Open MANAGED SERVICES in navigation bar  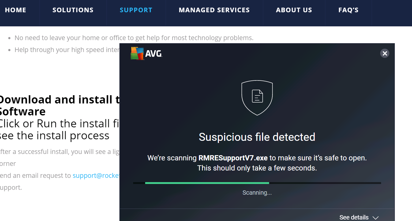coord(214,10)
